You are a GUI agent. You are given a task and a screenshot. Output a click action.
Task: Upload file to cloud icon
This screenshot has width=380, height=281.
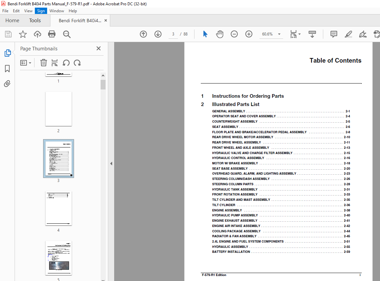(37, 34)
